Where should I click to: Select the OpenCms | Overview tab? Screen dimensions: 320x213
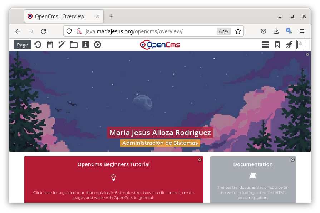(60, 16)
